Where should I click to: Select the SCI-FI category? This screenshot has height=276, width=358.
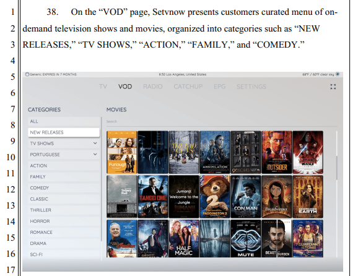tap(64, 254)
